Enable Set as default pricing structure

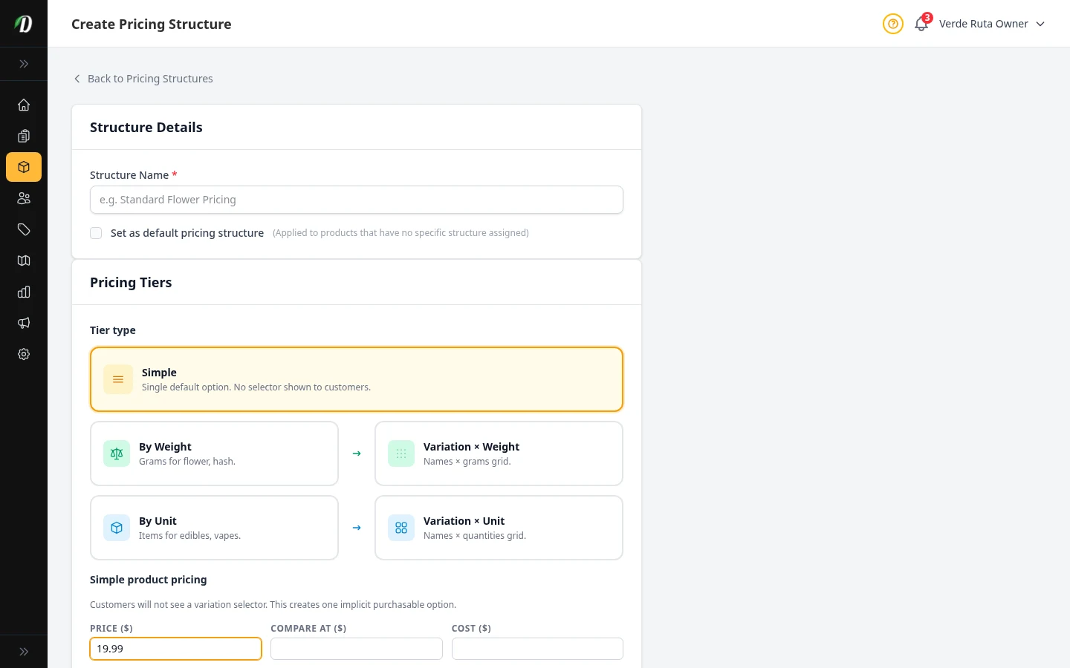point(96,232)
